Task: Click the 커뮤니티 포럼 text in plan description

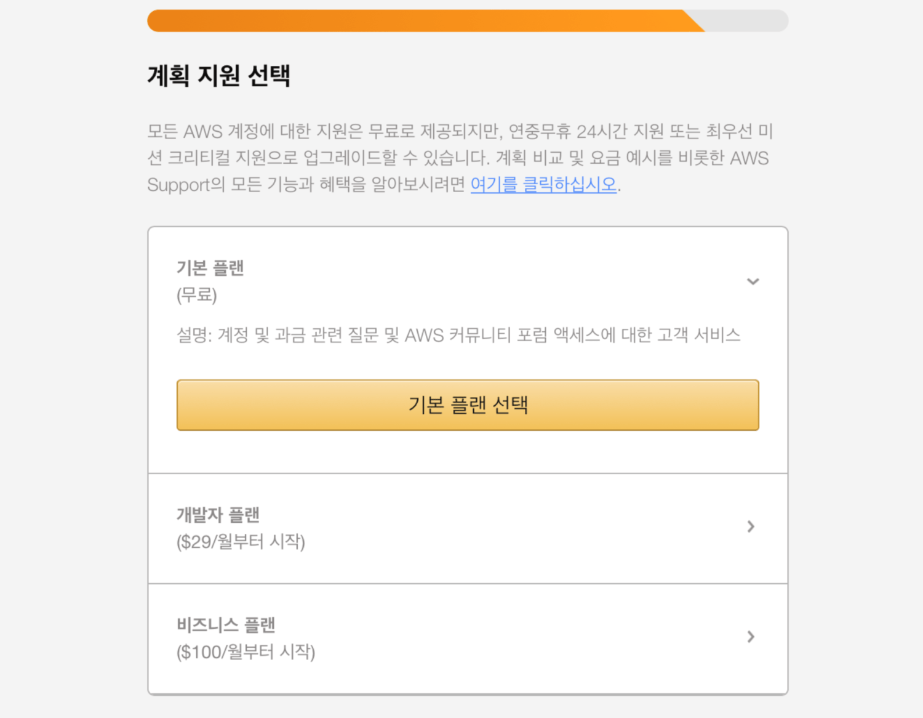Action: click(498, 335)
